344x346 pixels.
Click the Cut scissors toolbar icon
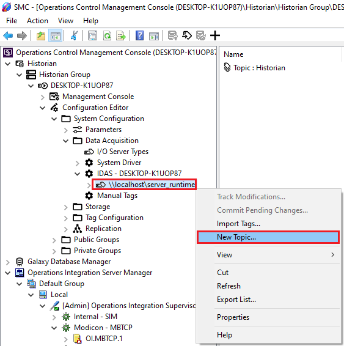(74, 35)
